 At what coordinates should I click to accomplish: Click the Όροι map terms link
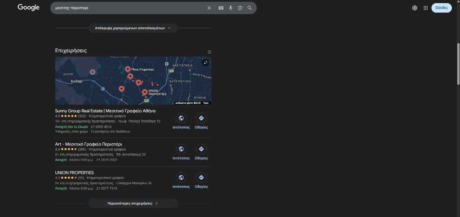point(206,103)
